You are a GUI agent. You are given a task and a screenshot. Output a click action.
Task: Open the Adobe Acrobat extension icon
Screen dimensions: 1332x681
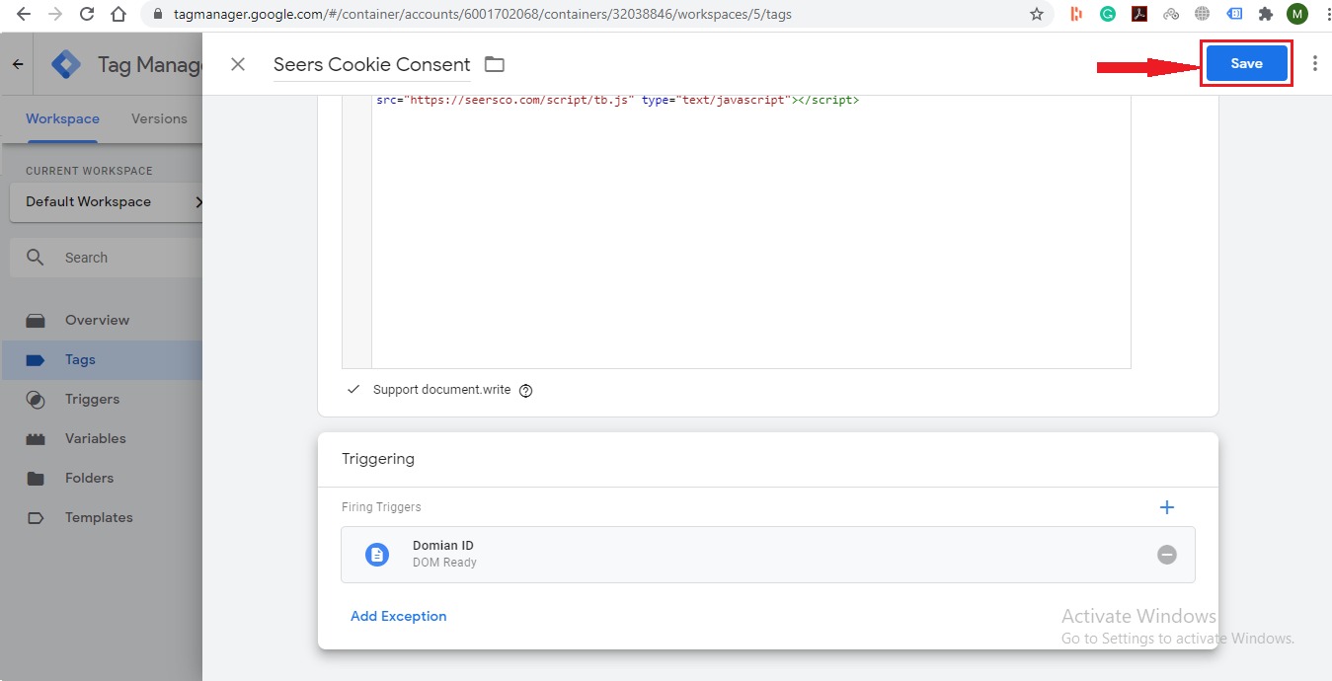pyautogui.click(x=1138, y=14)
